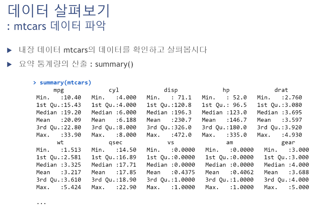Screen dimensions: 326x211
Task: Click the gear Max. value 5.000
Action: (x=300, y=187)
